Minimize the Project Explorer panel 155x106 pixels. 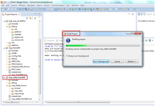pyautogui.click(x=36, y=14)
